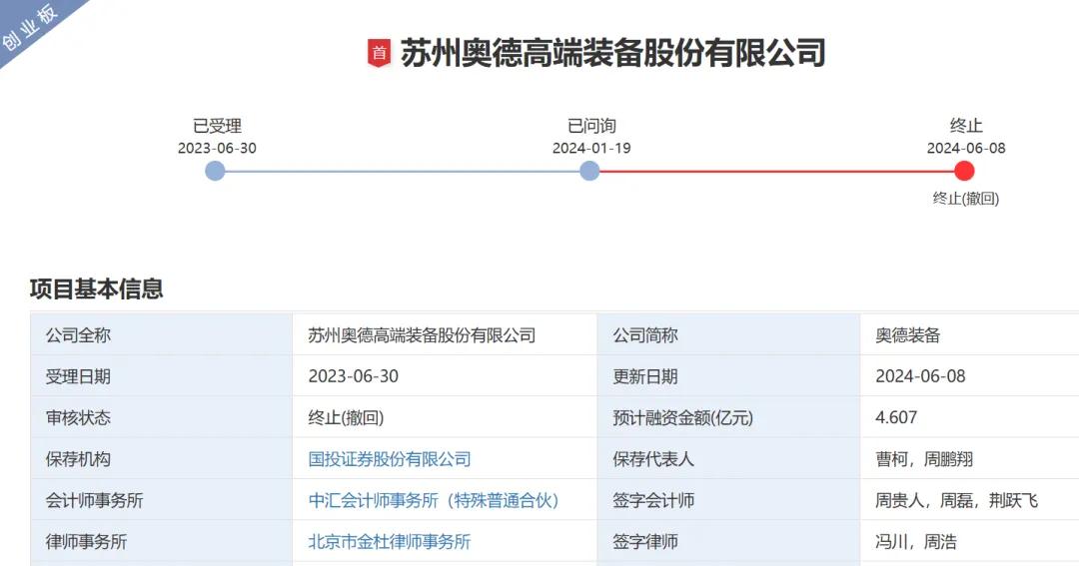
Task: Click the 保荐机构 label cell
Action: pos(162,459)
